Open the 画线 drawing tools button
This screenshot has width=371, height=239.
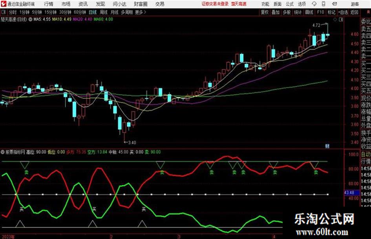[x=309, y=12]
